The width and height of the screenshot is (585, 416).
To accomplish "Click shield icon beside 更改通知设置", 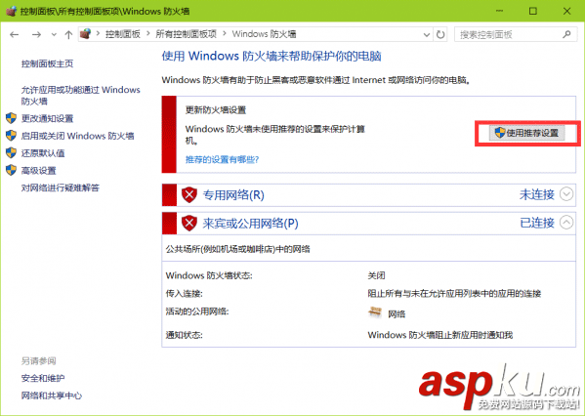I will tap(11, 118).
